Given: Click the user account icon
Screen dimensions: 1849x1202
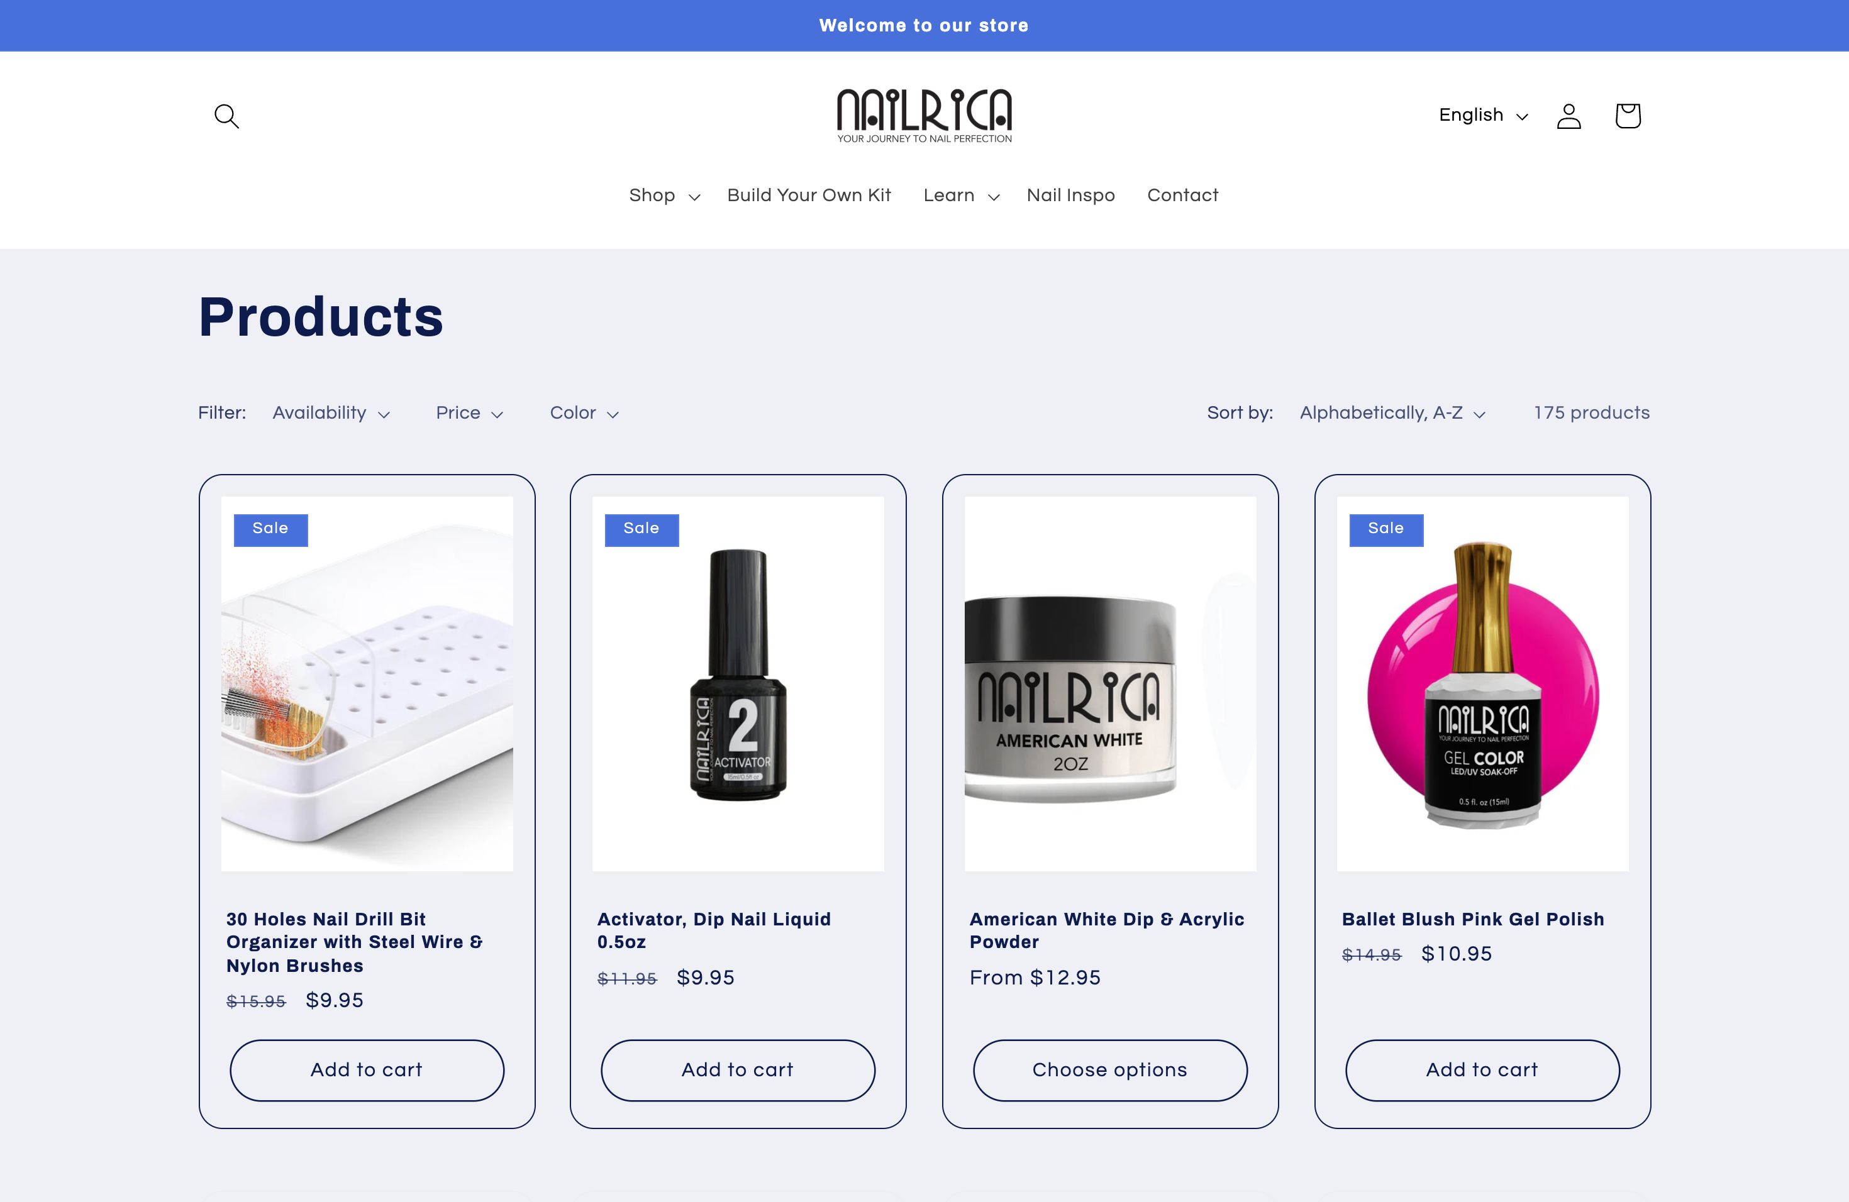Looking at the screenshot, I should 1569,114.
